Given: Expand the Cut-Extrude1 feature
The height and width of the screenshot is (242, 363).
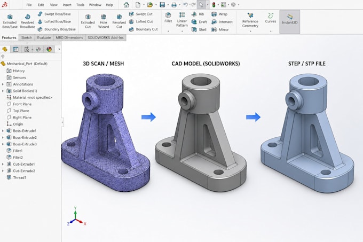Looking at the screenshot, I should pos(3,164).
